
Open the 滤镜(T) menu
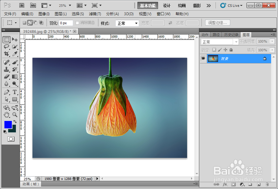coord(95,14)
